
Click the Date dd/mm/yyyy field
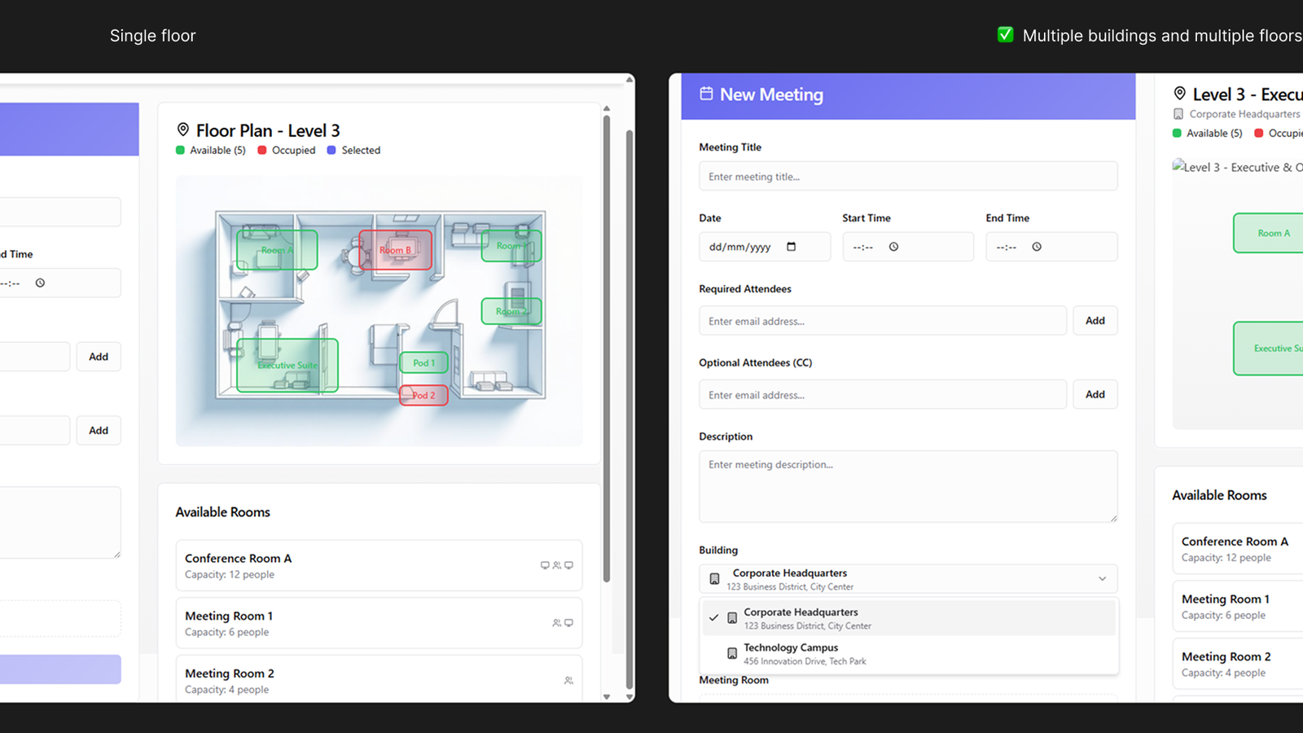765,247
